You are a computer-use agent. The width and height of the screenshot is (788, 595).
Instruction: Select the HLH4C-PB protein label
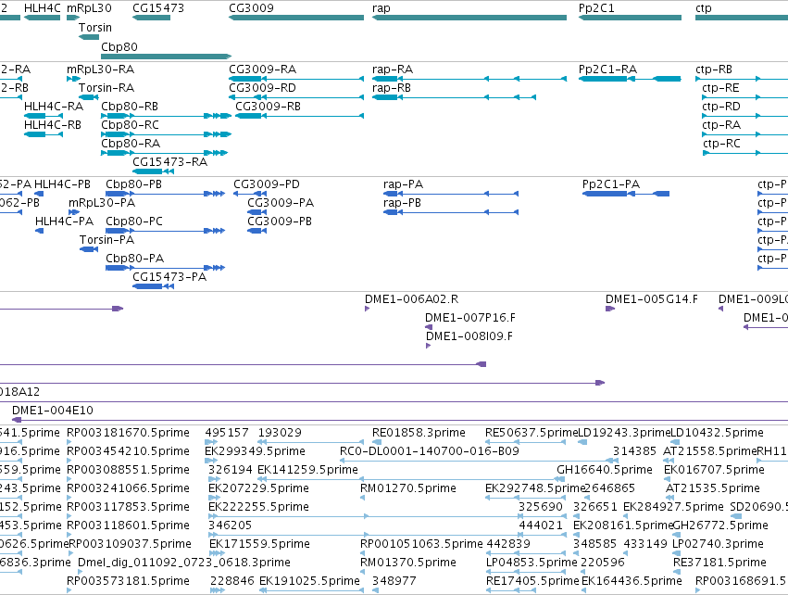[x=62, y=184]
